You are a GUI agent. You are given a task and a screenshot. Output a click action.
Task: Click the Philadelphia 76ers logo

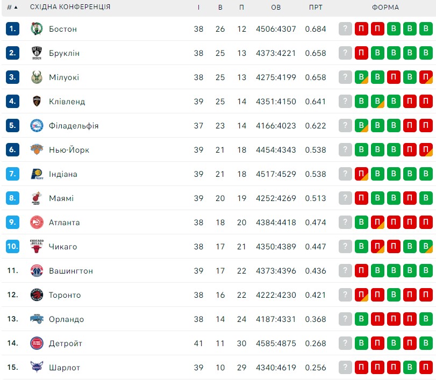[x=37, y=126]
